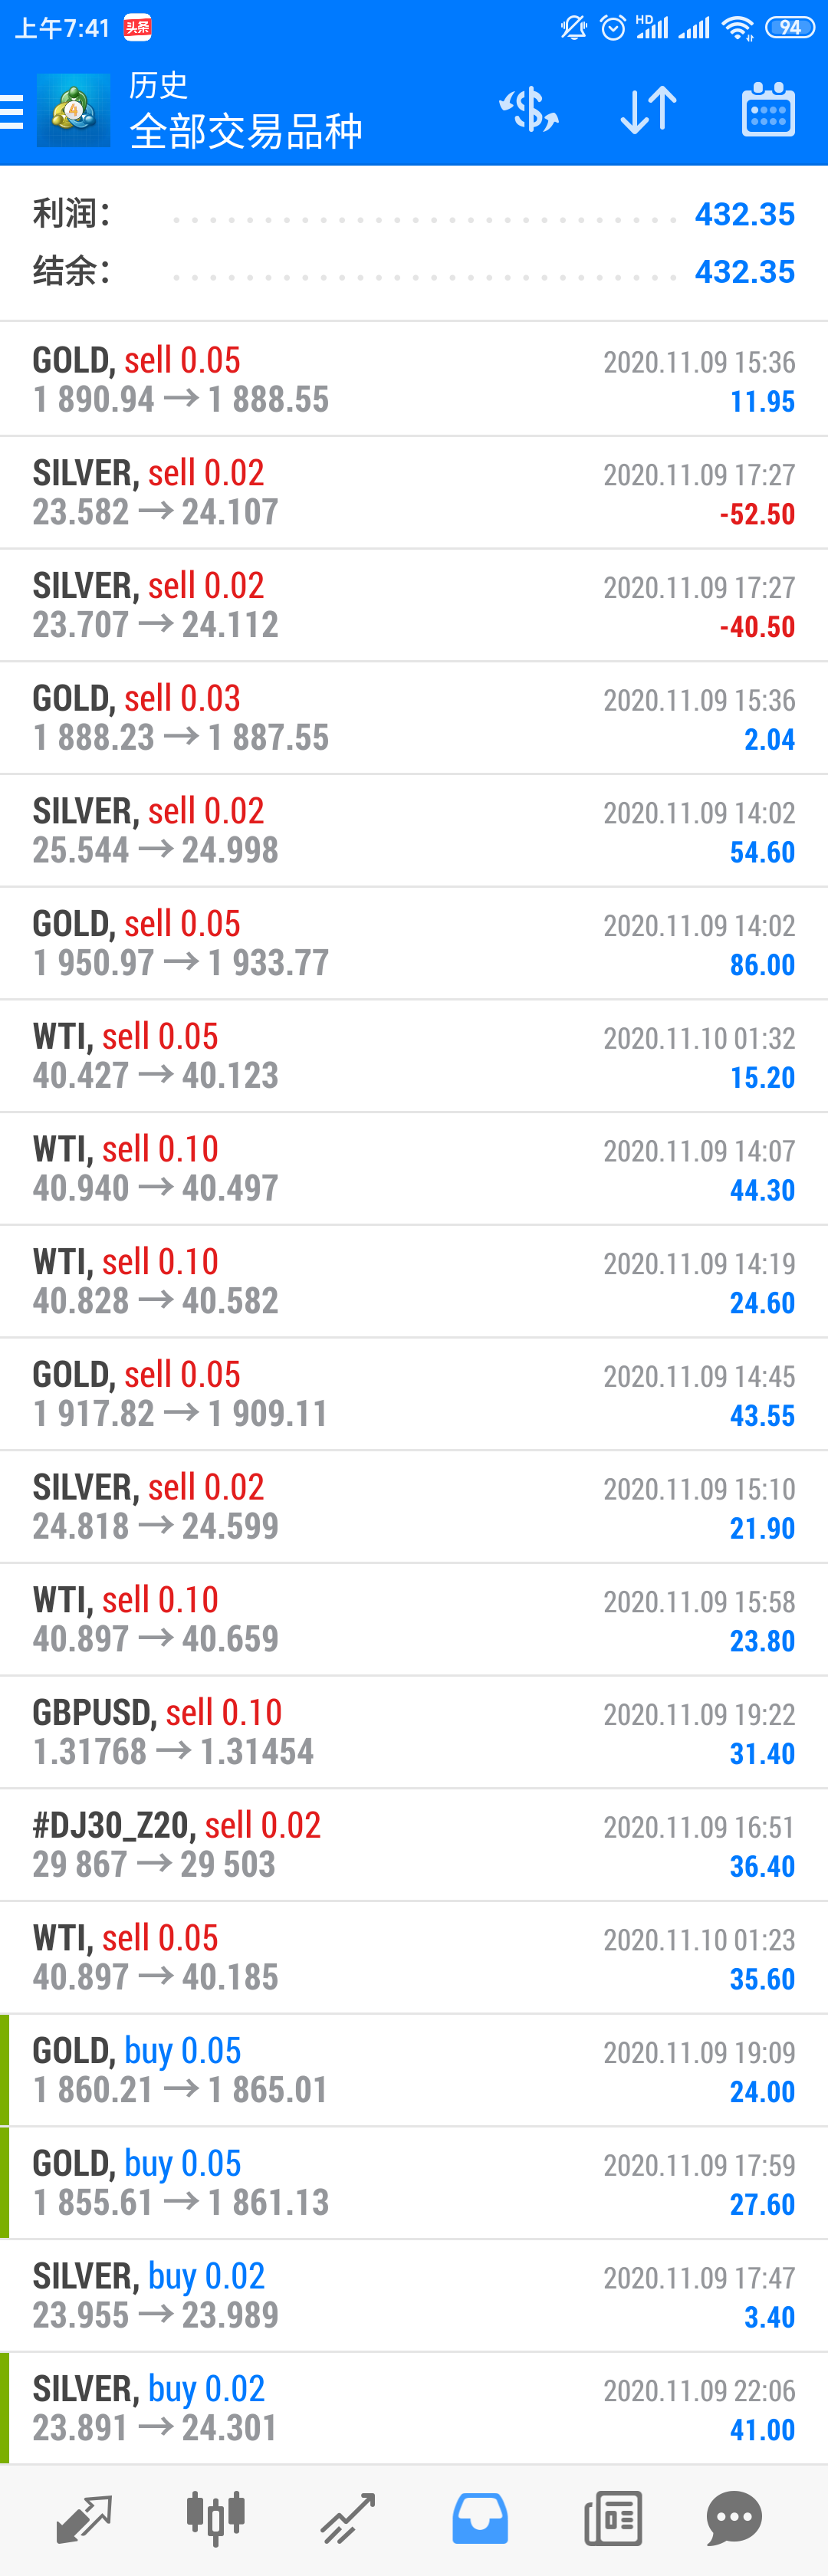Open the chat messages tab
This screenshot has width=828, height=2576.
click(735, 2517)
